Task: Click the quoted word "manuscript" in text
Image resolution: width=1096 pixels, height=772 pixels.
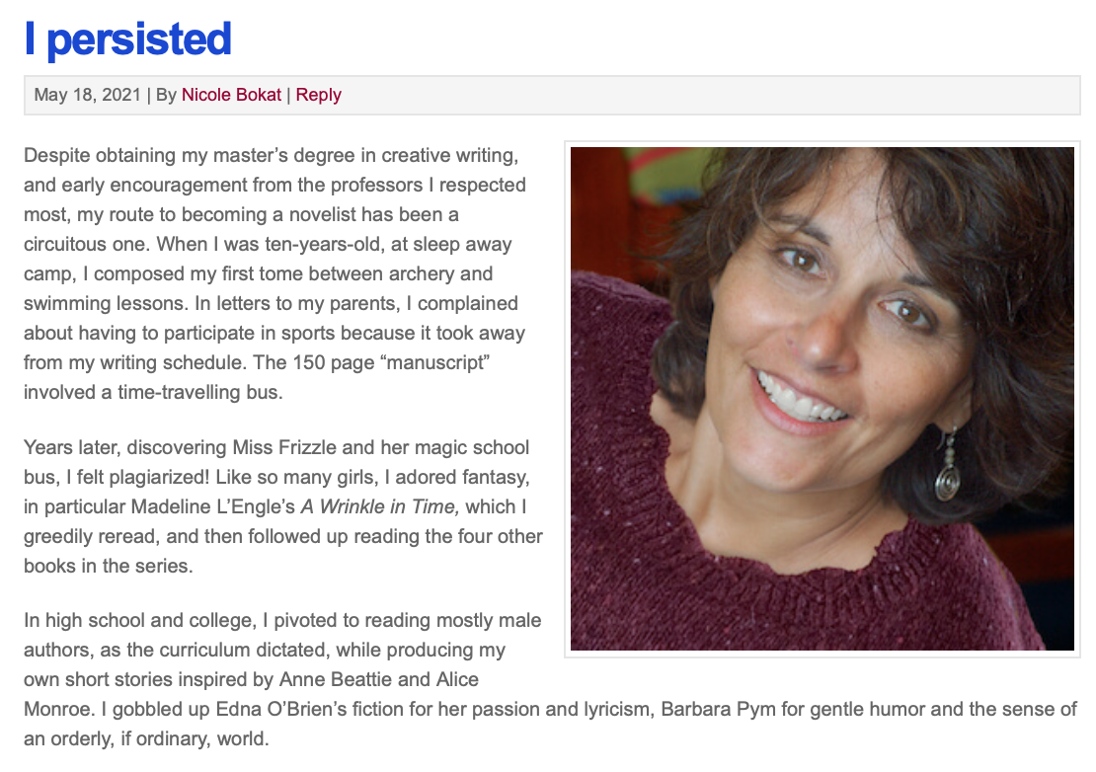Action: 438,362
